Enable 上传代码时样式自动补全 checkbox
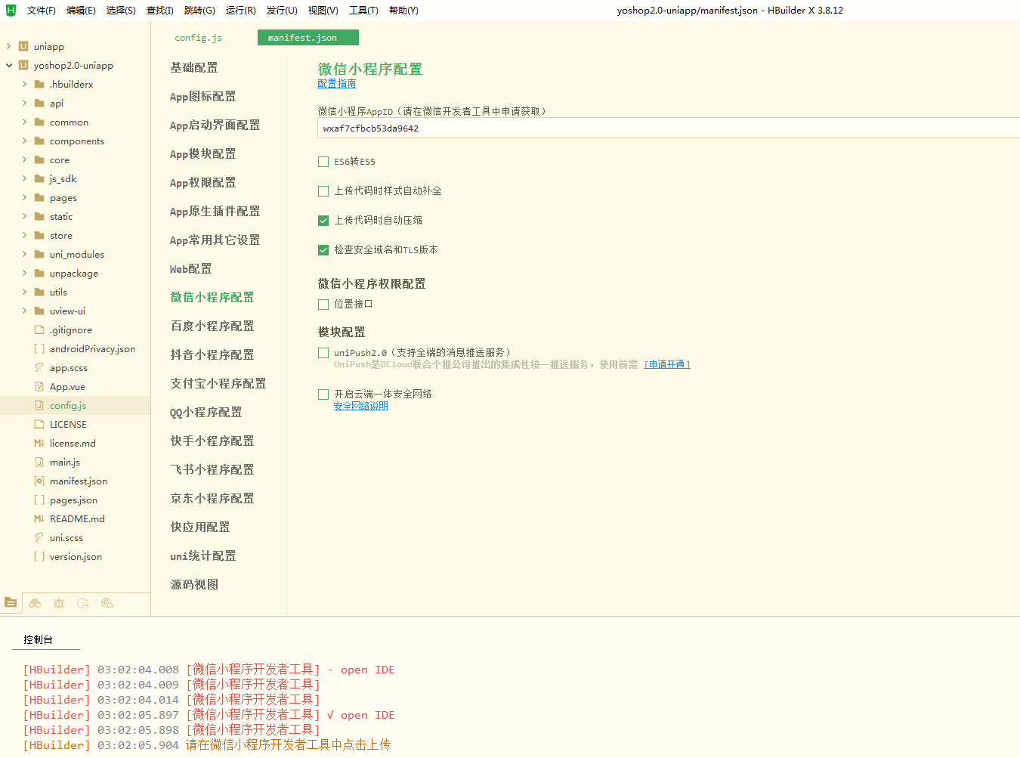Image resolution: width=1020 pixels, height=758 pixels. (323, 191)
